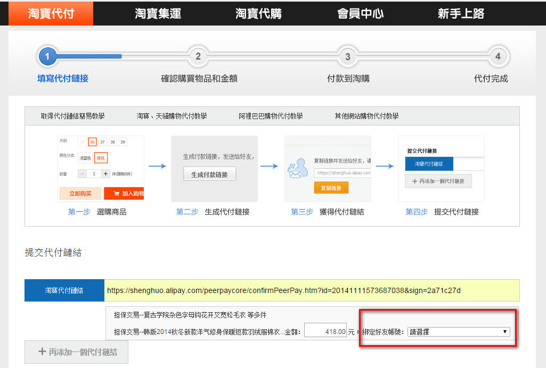The width and height of the screenshot is (546, 368).
Task: Click the 付款到淘寶 step label
Action: click(348, 79)
